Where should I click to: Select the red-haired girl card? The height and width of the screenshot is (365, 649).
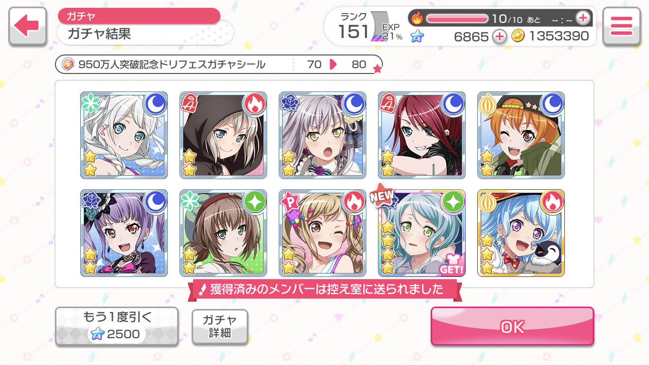point(422,135)
